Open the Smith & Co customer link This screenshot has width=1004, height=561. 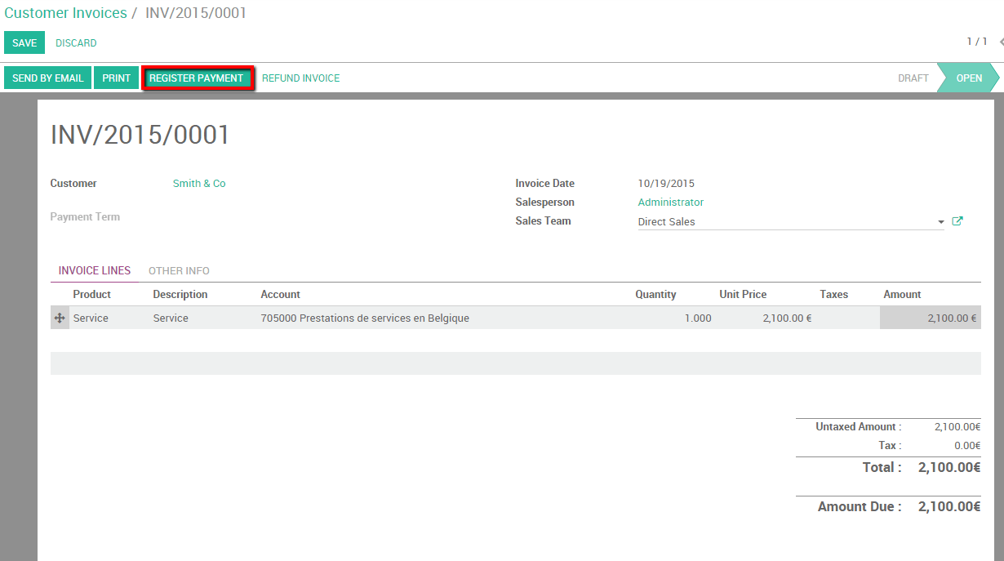pos(199,183)
